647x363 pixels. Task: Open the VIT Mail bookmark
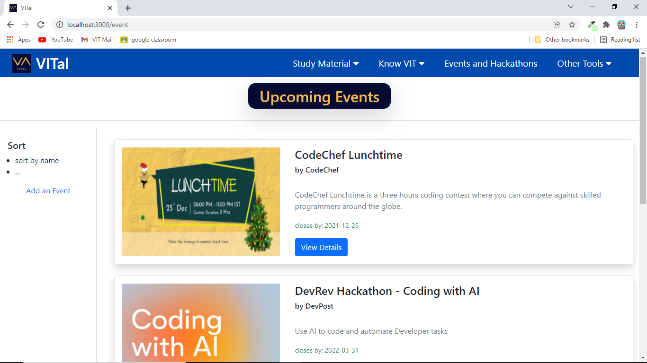(x=97, y=40)
